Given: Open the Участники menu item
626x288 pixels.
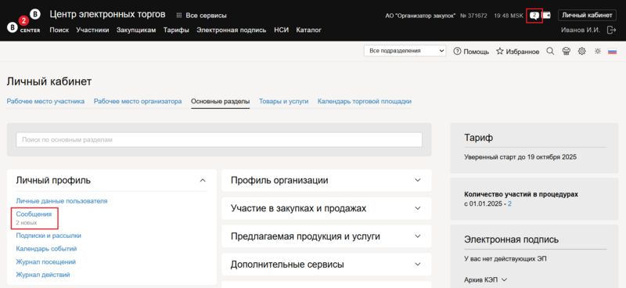Looking at the screenshot, I should click(92, 30).
